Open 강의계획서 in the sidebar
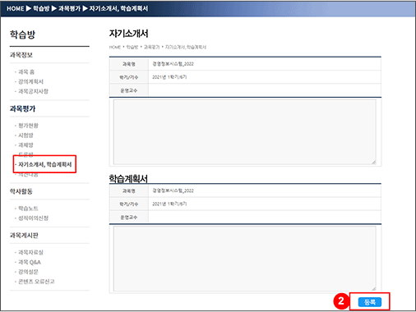 tap(30, 81)
